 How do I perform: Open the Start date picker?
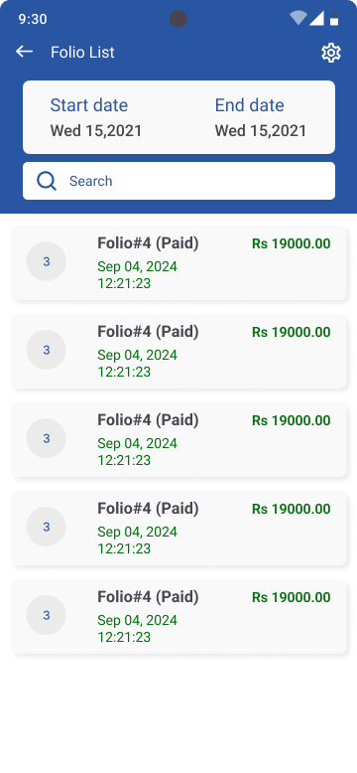pos(96,117)
